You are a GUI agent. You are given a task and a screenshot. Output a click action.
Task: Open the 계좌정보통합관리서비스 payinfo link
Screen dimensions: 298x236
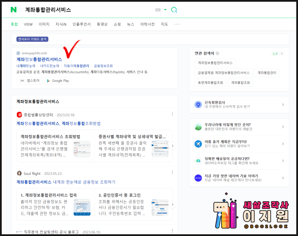(x=39, y=59)
